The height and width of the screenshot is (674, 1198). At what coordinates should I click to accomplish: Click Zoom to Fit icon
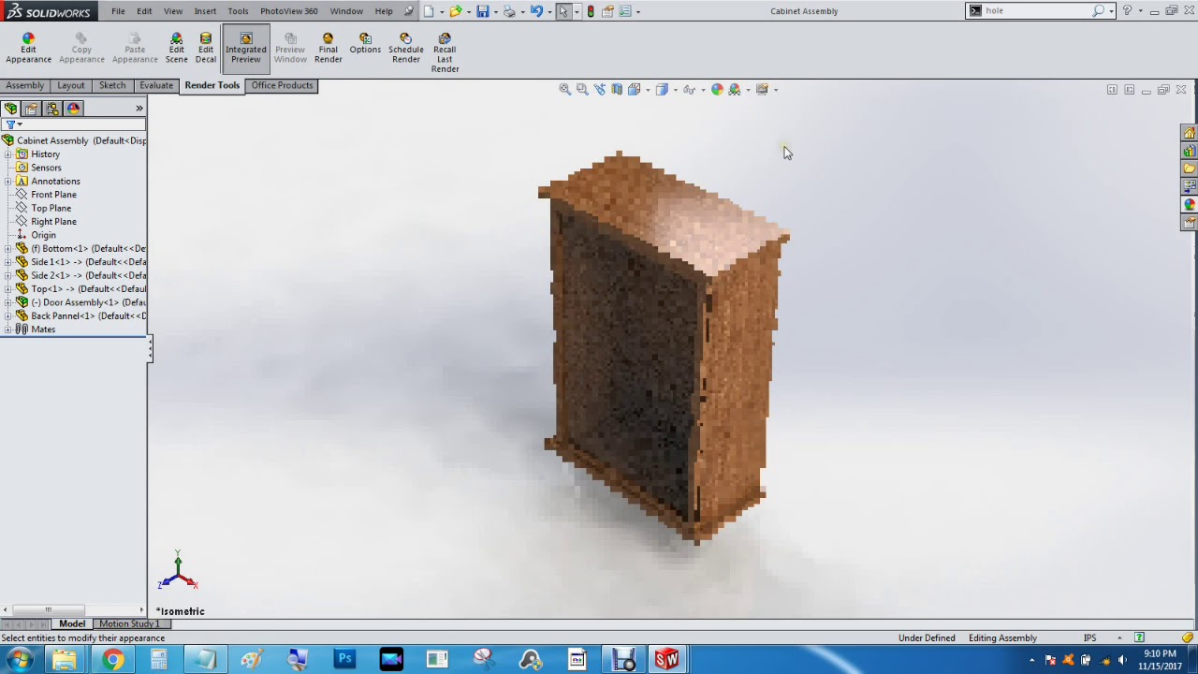pyautogui.click(x=564, y=89)
